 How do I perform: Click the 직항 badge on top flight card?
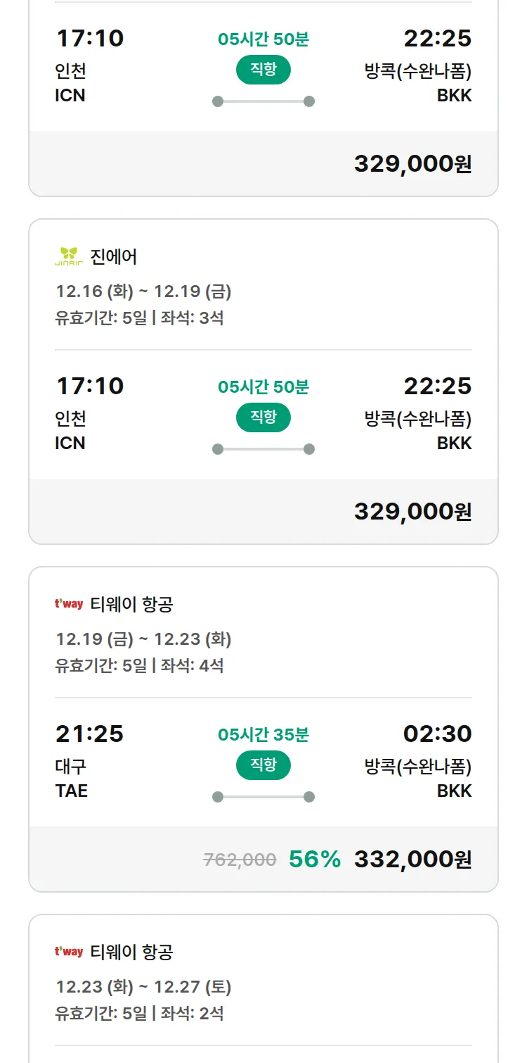263,70
